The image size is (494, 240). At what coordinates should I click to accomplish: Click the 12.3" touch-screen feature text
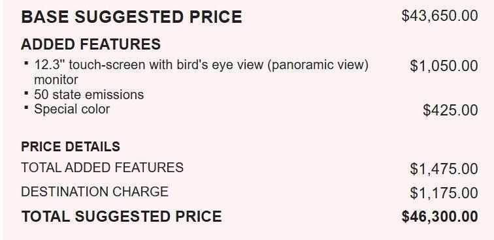pyautogui.click(x=201, y=72)
